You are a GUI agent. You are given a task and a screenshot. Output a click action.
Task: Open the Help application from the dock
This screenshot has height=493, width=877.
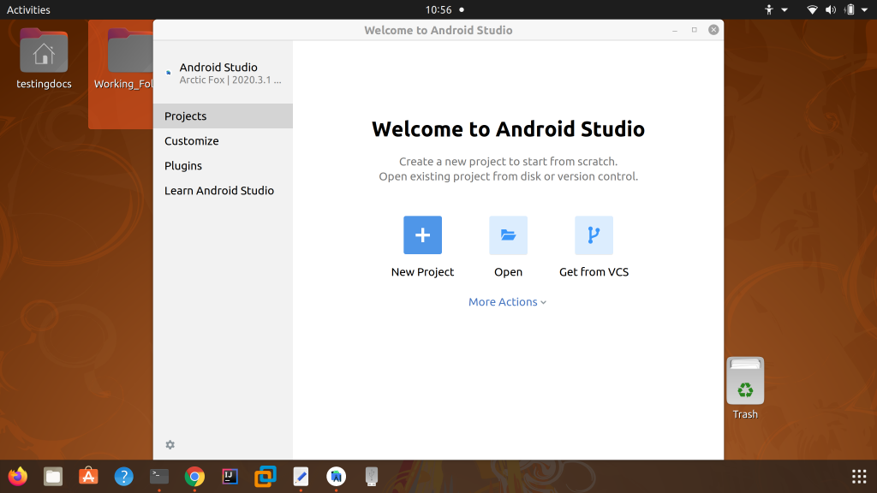coord(123,477)
